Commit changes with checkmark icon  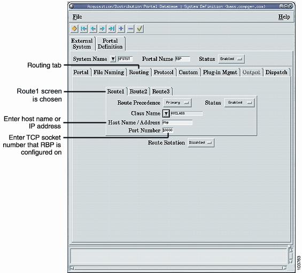point(140,29)
